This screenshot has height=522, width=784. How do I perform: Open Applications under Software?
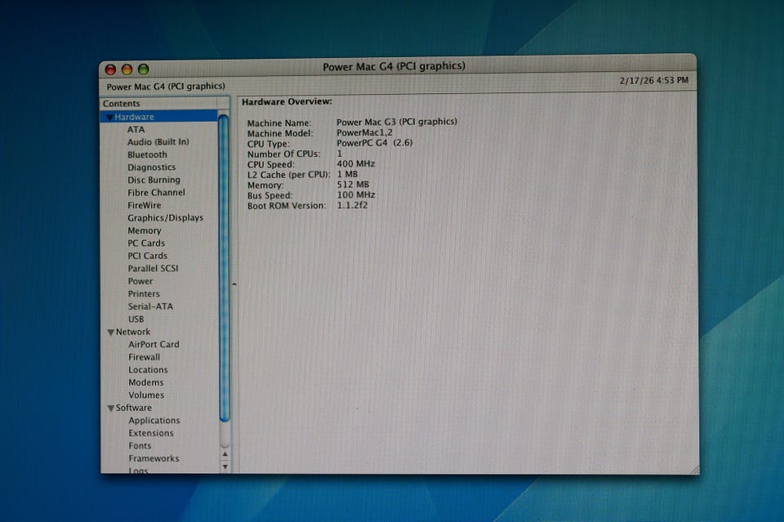[154, 421]
